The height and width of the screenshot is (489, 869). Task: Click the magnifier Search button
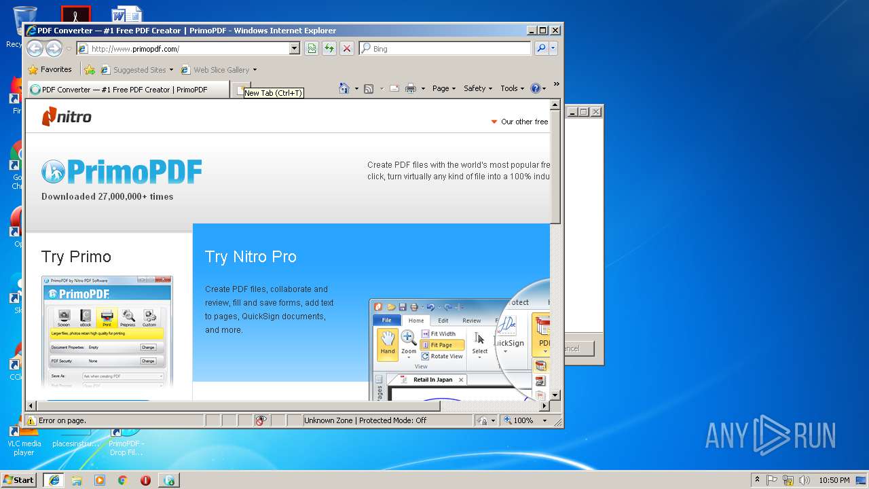pyautogui.click(x=541, y=48)
